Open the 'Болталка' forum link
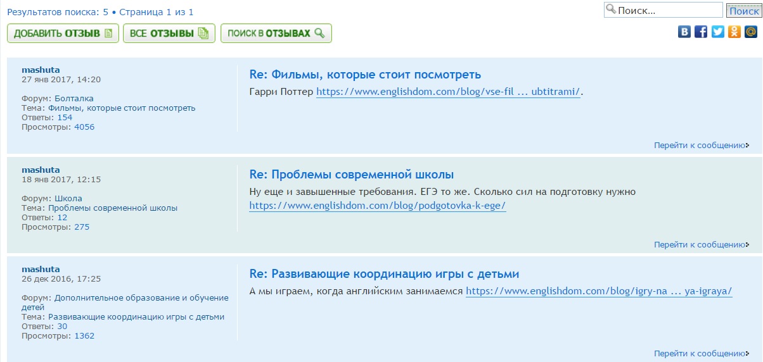Image resolution: width=763 pixels, height=362 pixels. [x=74, y=98]
